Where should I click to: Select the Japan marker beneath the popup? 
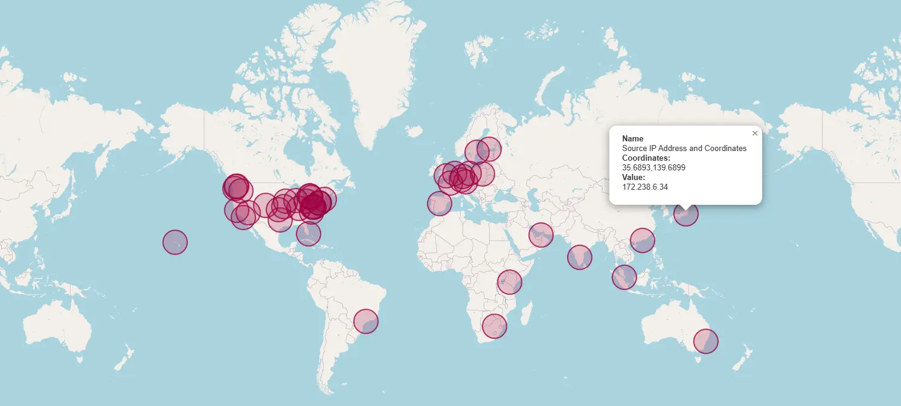tap(685, 214)
